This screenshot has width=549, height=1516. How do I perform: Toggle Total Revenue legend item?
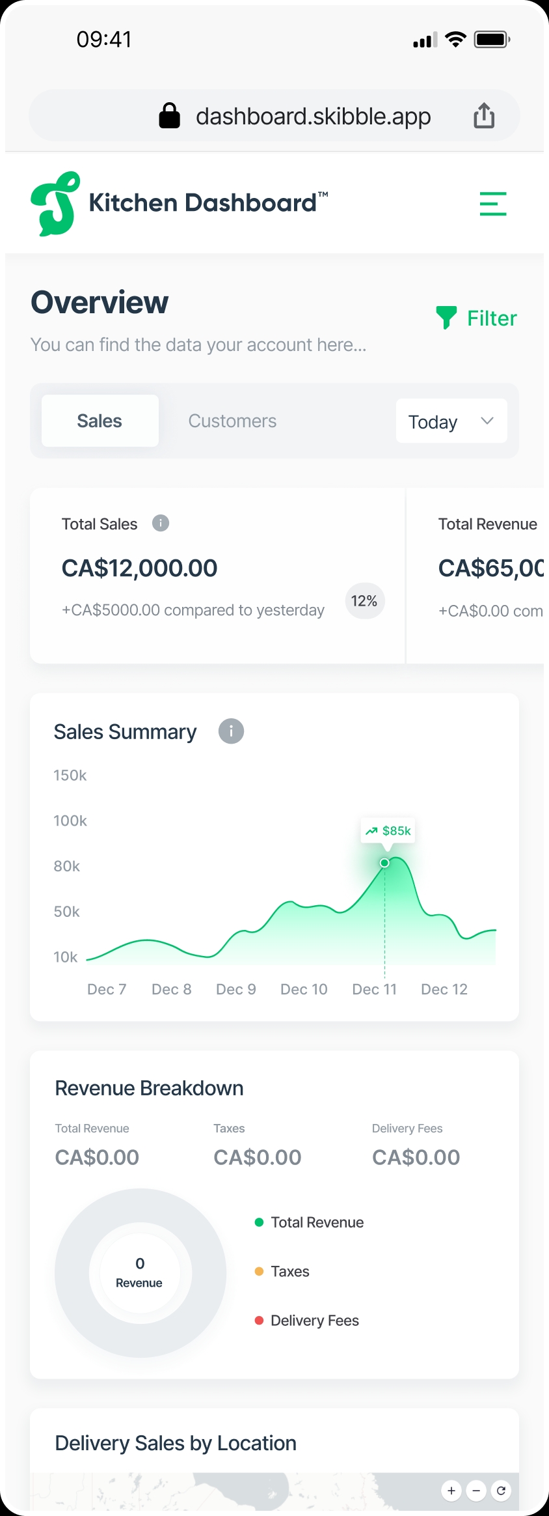(310, 1222)
